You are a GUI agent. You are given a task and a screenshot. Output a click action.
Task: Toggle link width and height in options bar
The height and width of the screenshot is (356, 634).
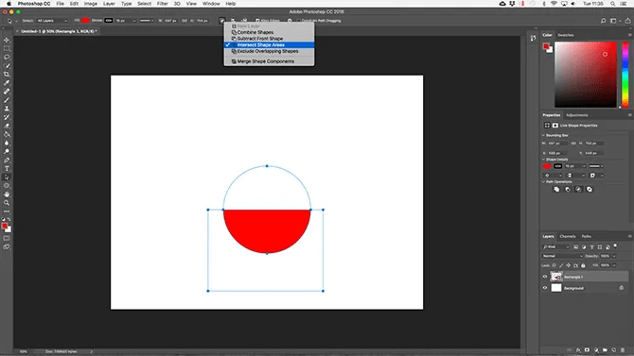click(184, 21)
